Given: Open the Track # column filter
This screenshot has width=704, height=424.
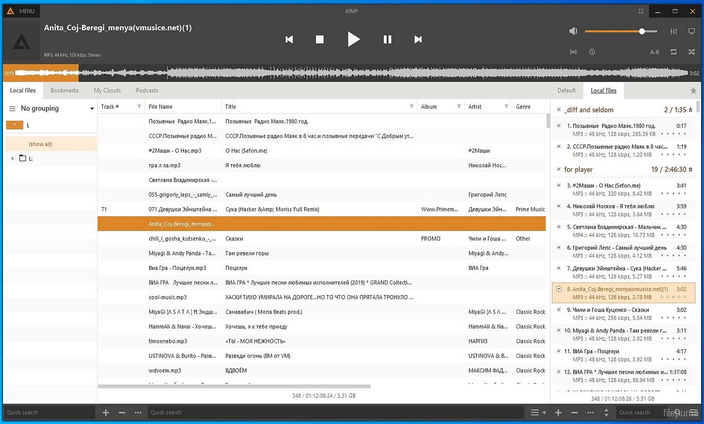Looking at the screenshot, I should click(139, 106).
